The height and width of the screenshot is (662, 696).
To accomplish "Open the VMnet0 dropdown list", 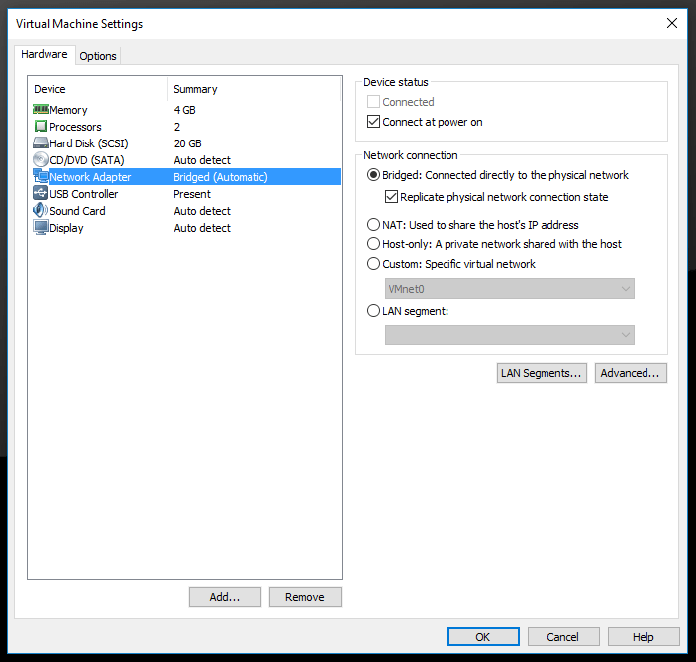I will (x=509, y=288).
